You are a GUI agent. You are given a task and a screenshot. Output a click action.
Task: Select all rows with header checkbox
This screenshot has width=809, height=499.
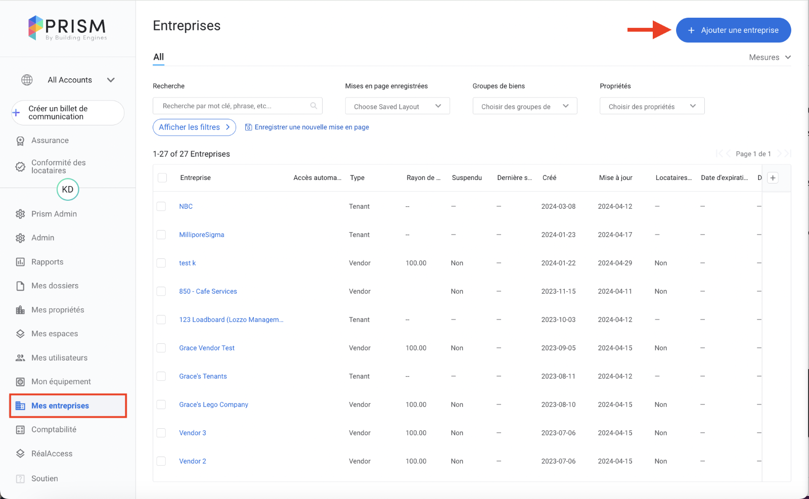162,178
